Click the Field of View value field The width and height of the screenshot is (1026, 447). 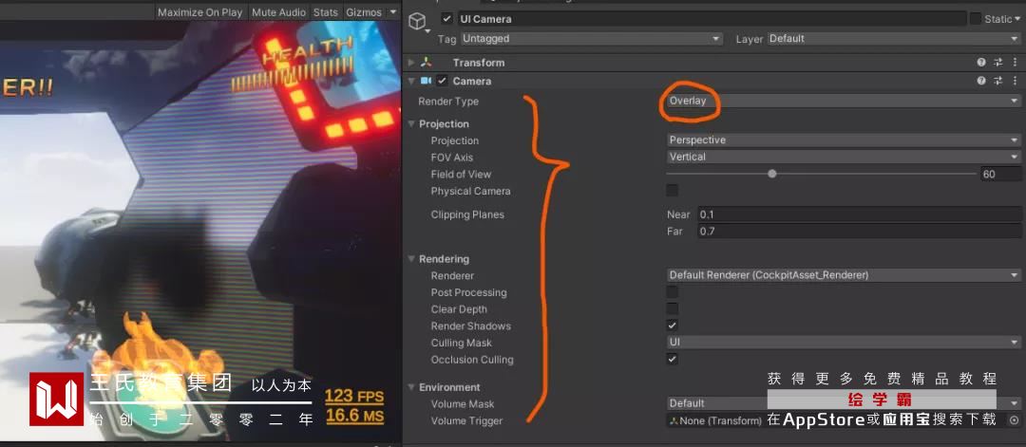click(999, 174)
